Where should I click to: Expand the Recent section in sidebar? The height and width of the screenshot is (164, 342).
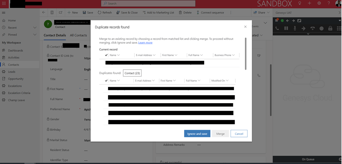coord(35,28)
